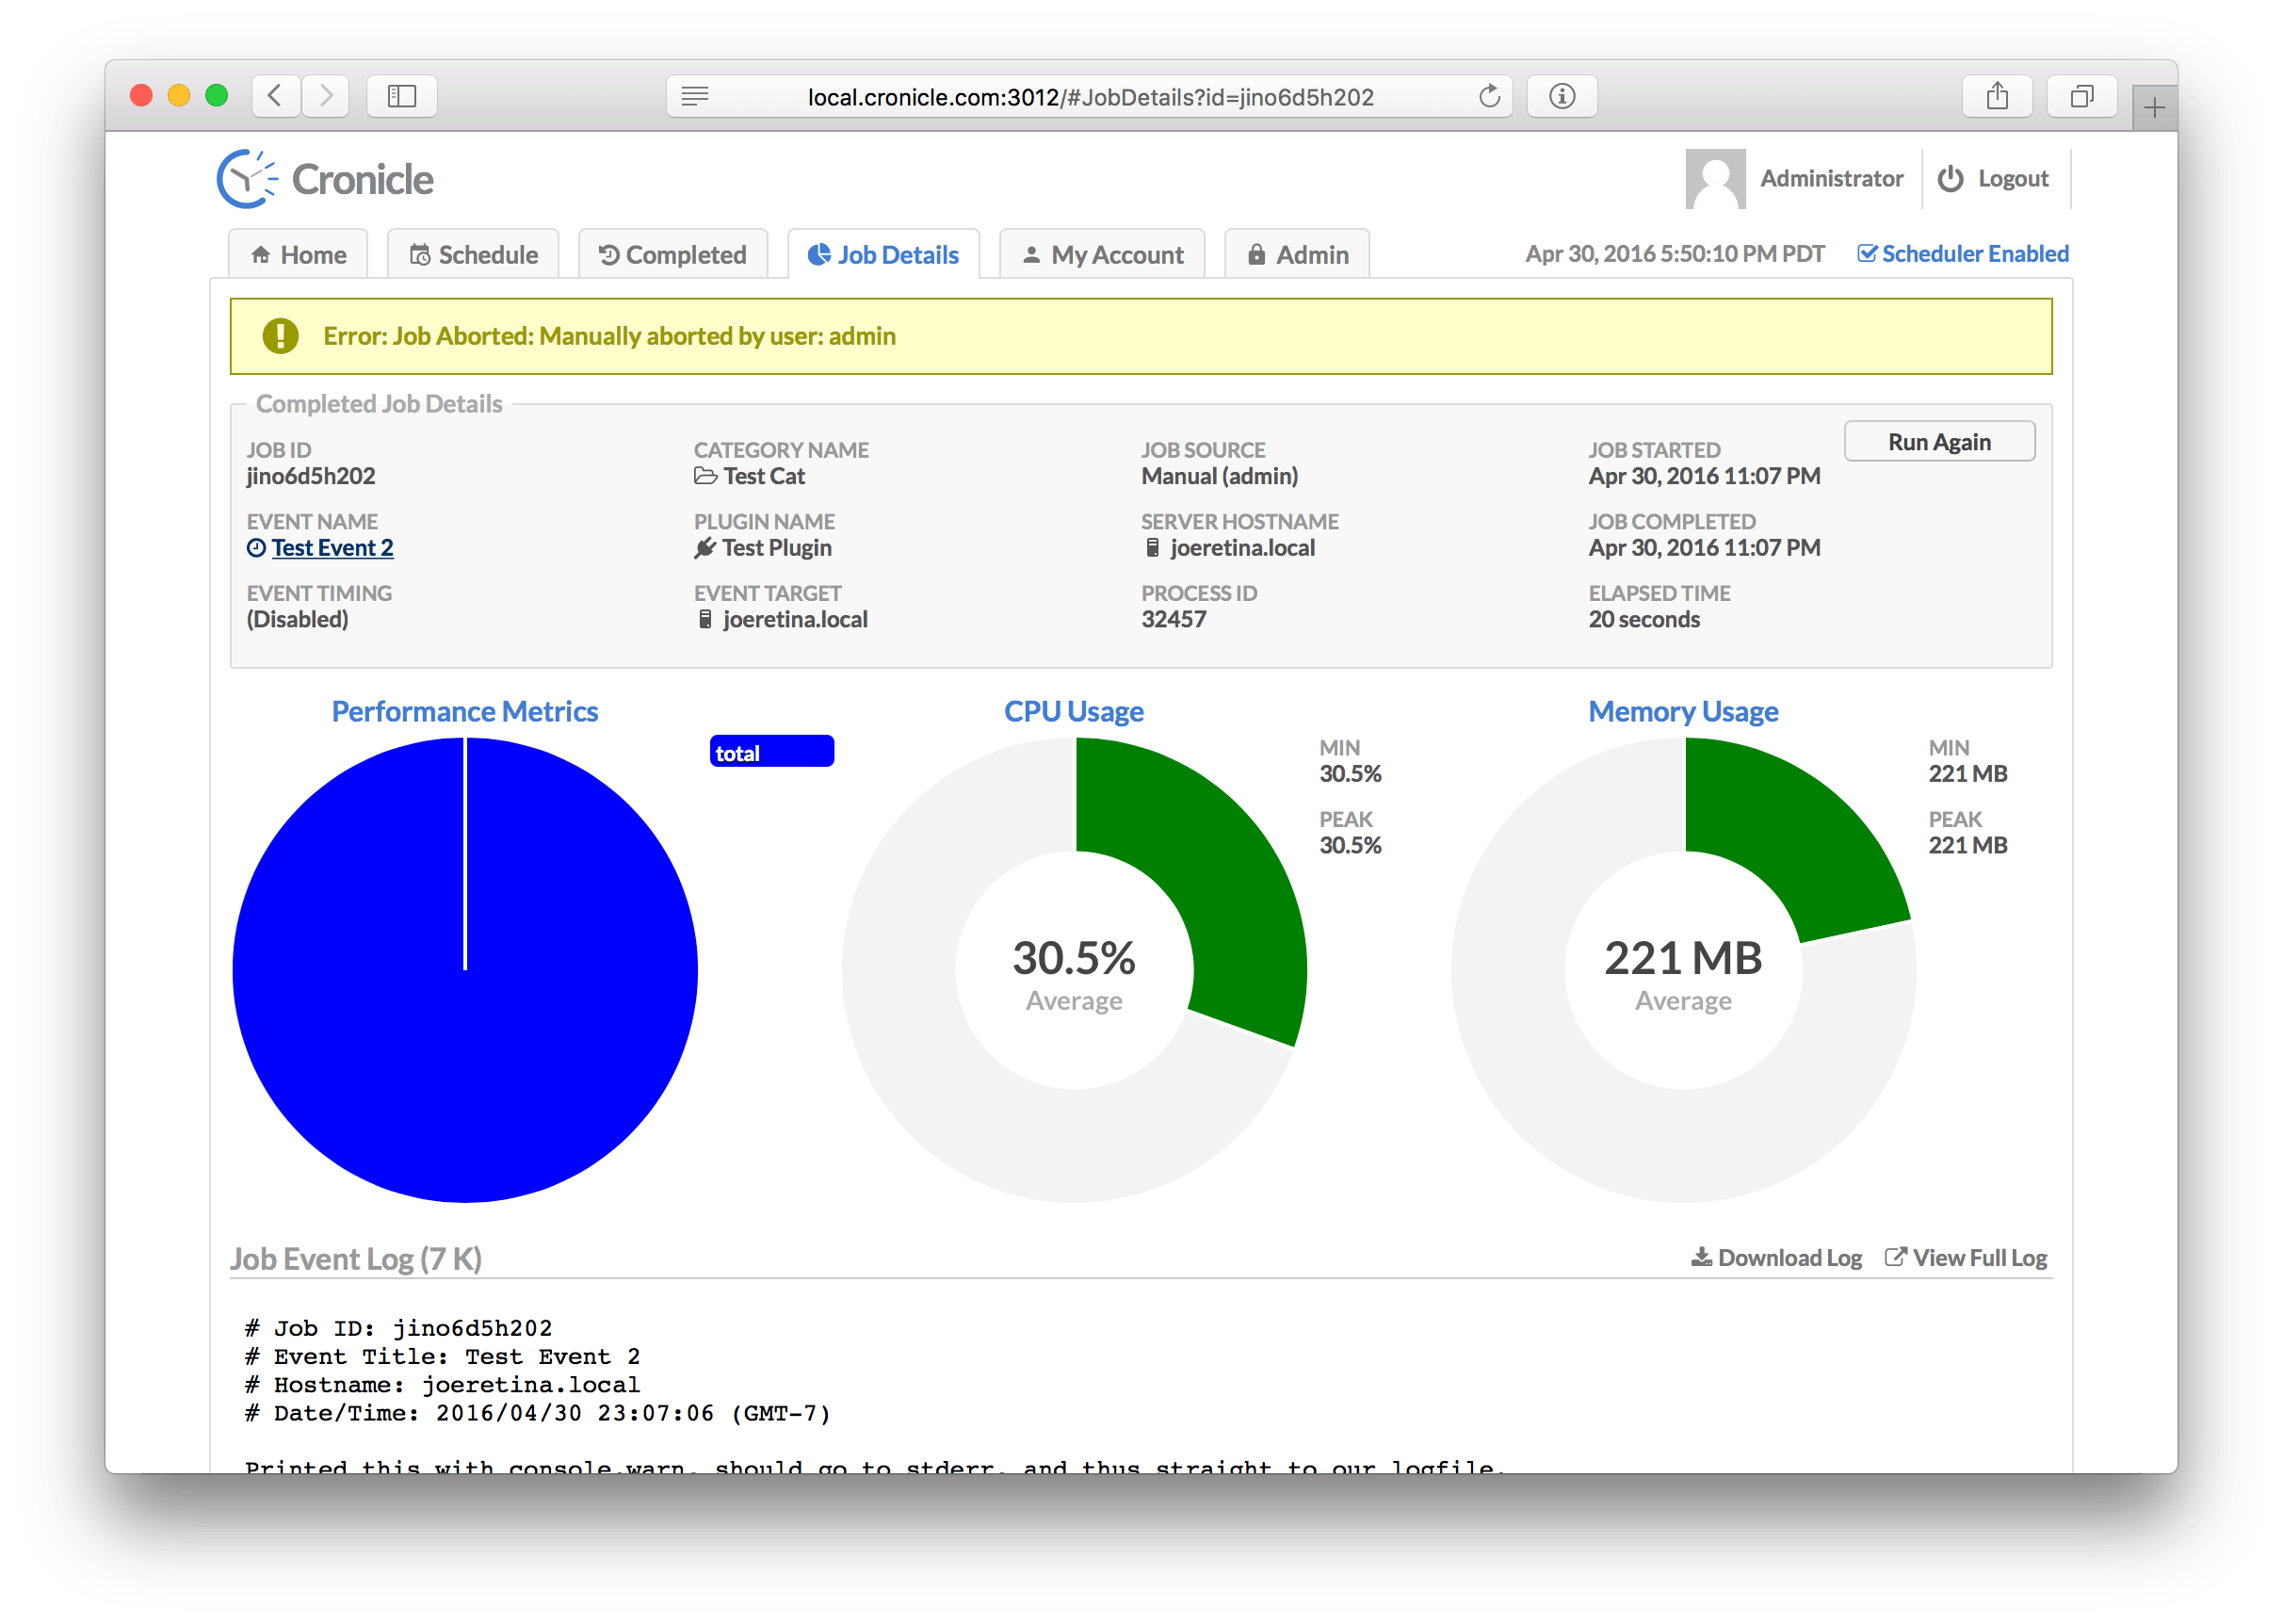Open new tab with plus icon

click(2155, 108)
